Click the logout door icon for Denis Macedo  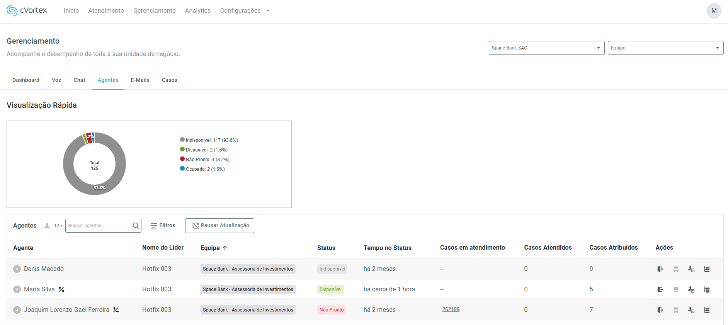(x=660, y=269)
